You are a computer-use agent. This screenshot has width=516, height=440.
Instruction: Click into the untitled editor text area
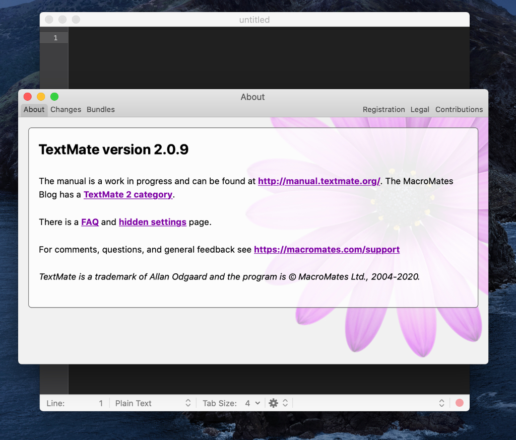[269, 58]
